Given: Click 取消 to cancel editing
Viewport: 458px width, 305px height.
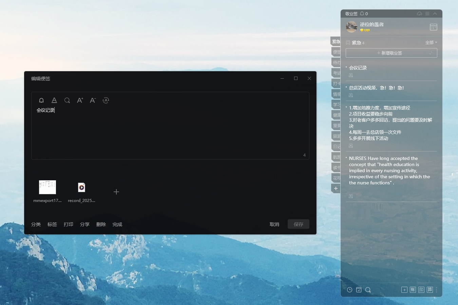Looking at the screenshot, I should coord(274,224).
